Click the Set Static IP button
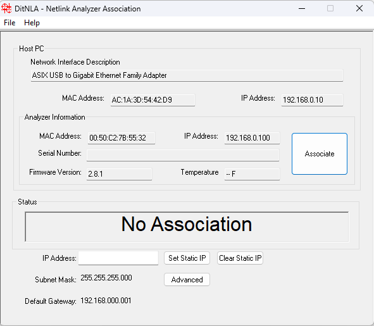This screenshot has width=374, height=326. 187,258
